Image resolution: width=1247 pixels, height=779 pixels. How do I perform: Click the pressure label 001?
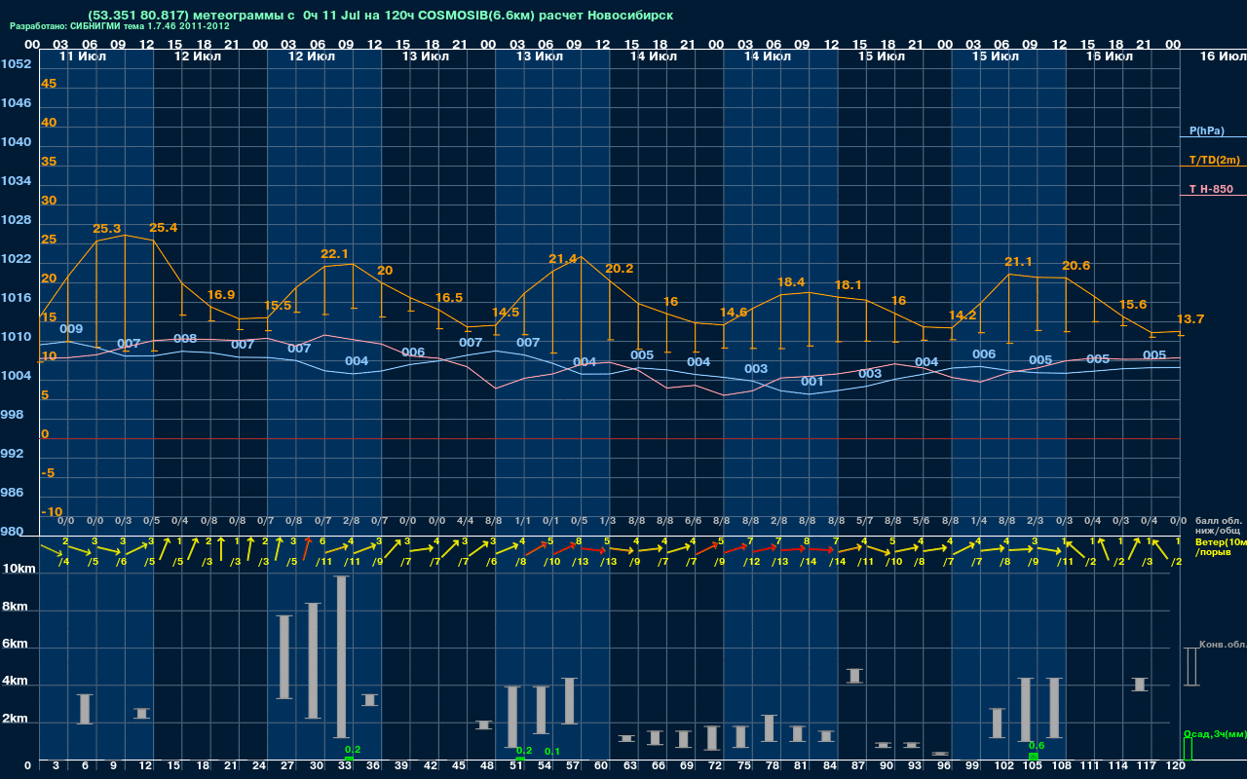click(812, 382)
